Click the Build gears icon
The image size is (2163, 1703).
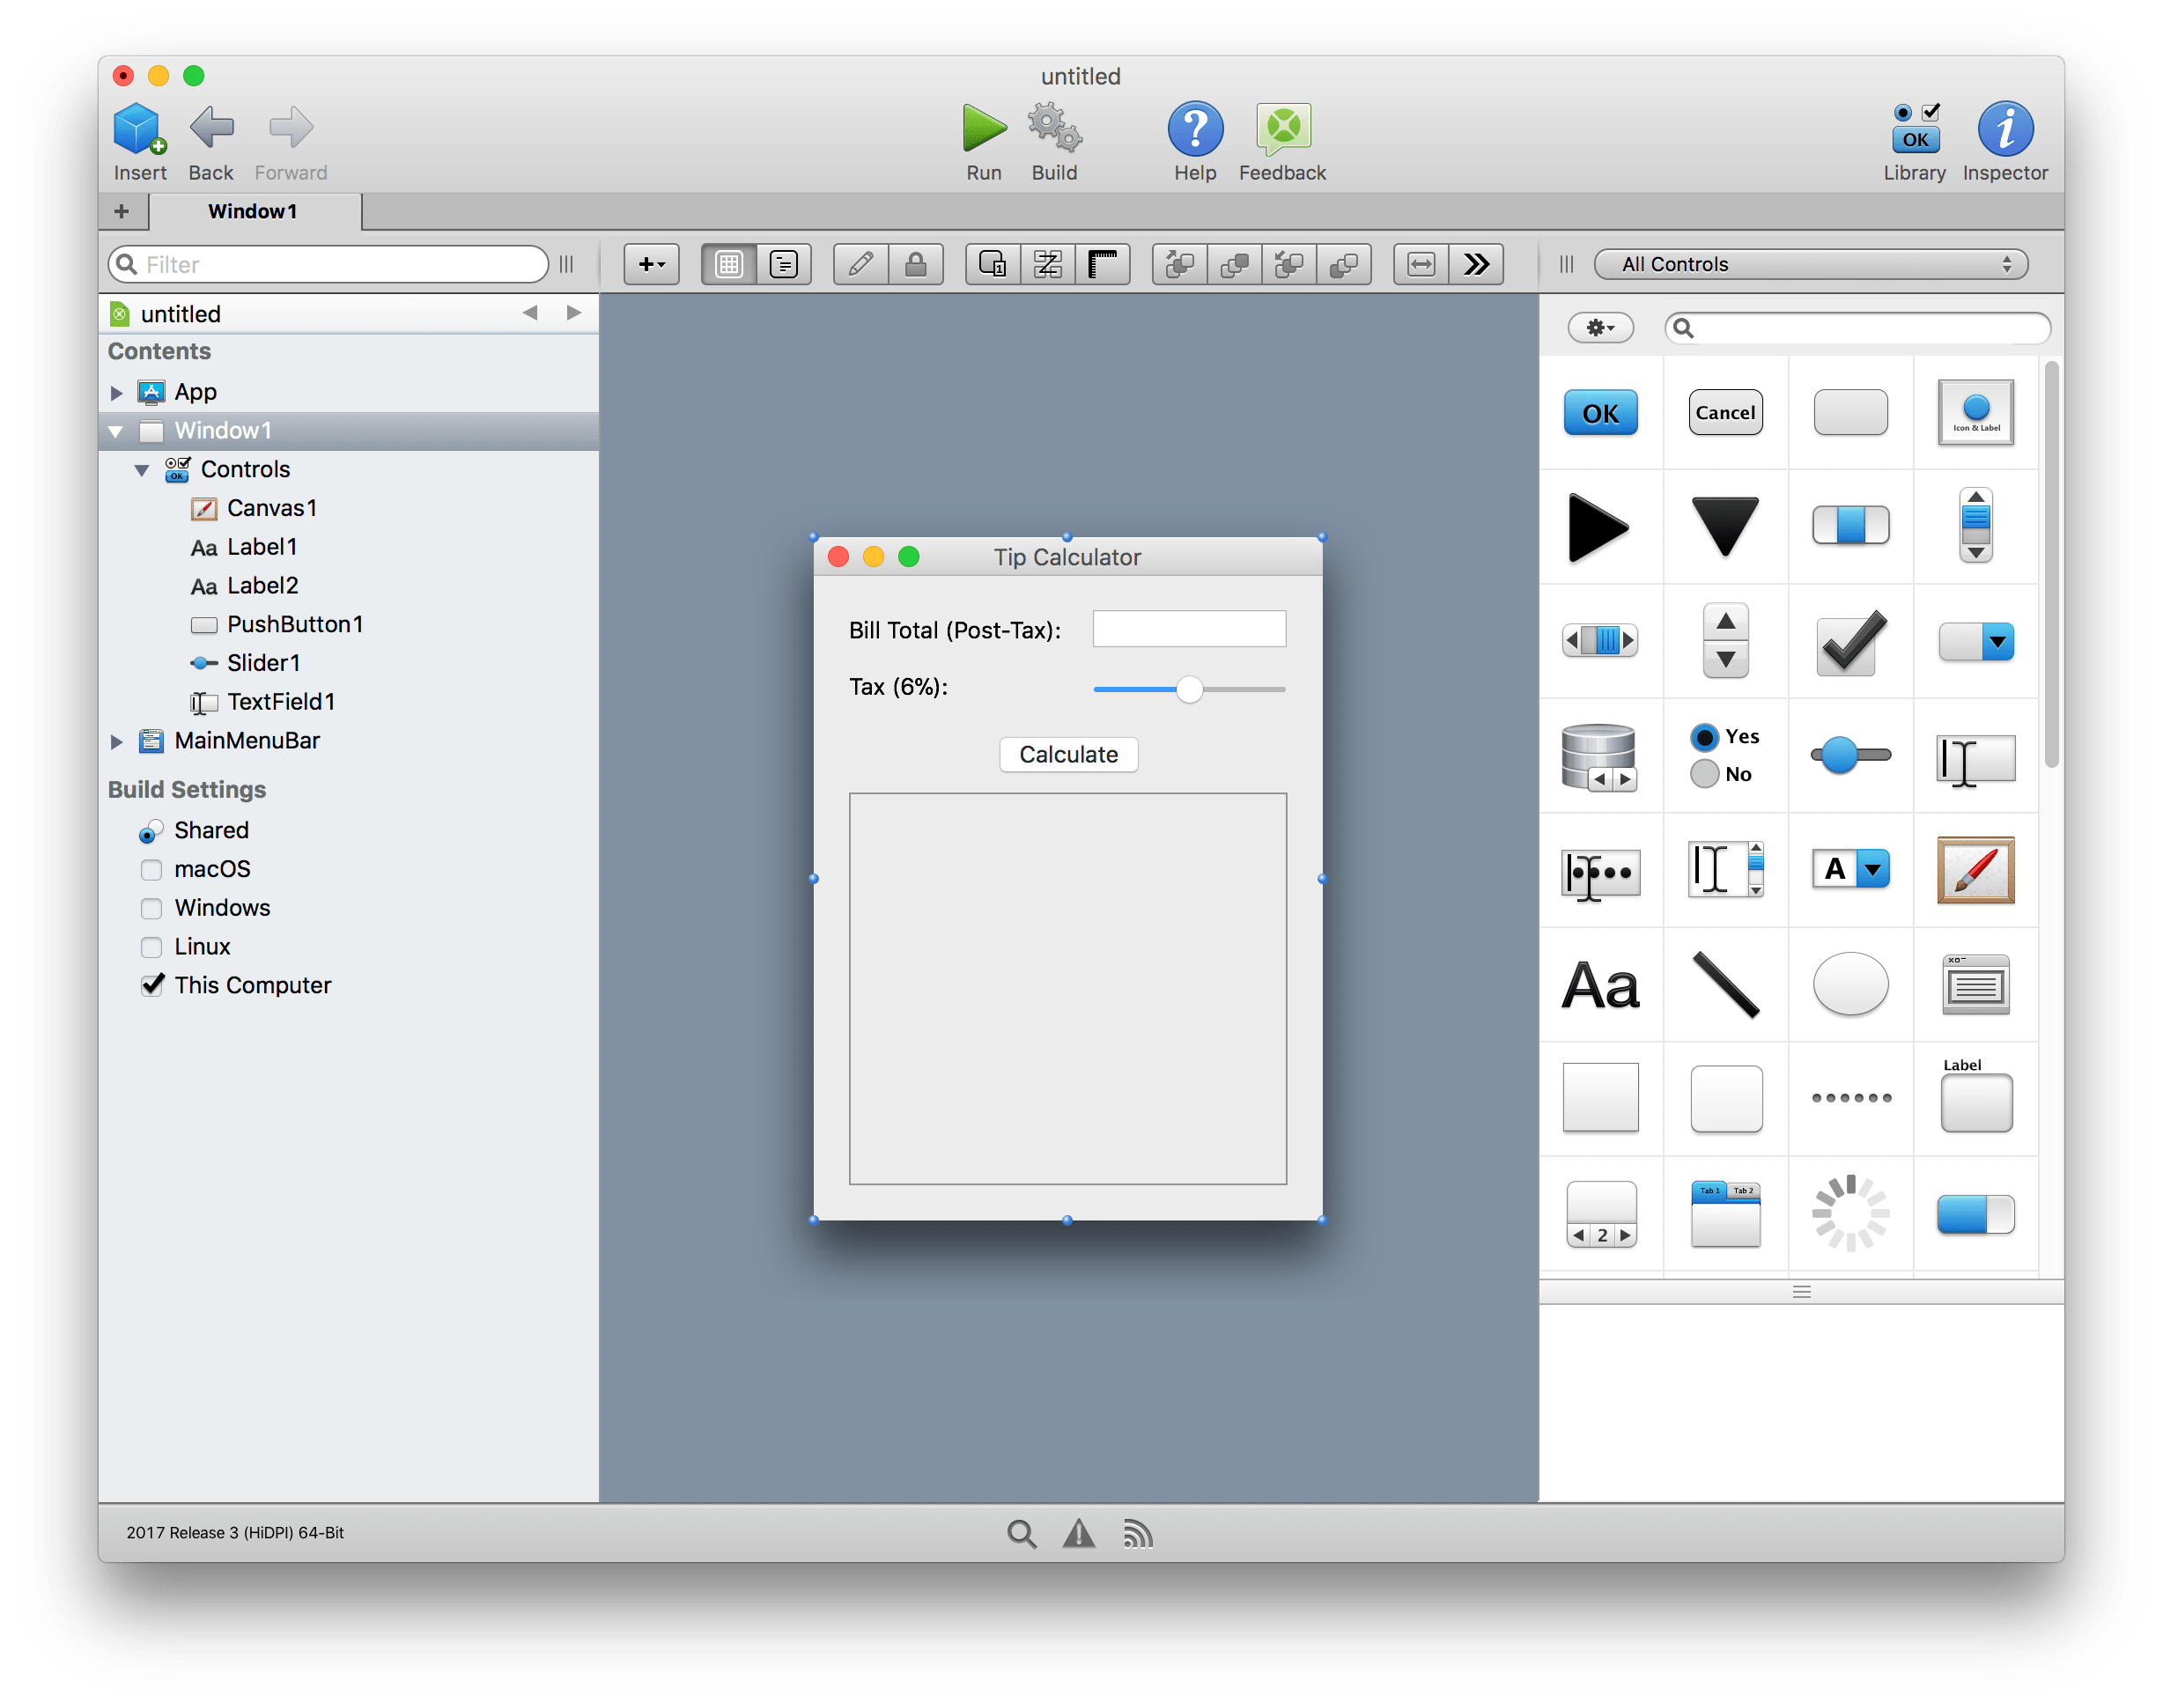1054,129
